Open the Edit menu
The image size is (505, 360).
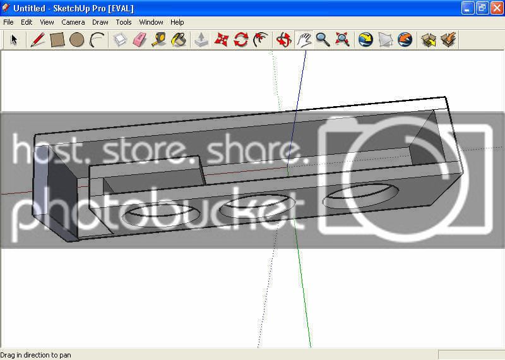coord(27,22)
